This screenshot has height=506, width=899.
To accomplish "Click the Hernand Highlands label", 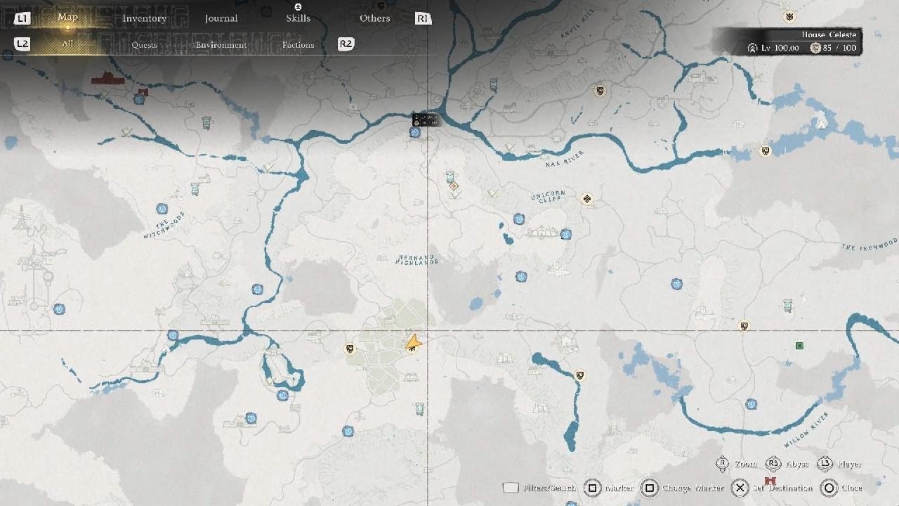I will coord(418,259).
